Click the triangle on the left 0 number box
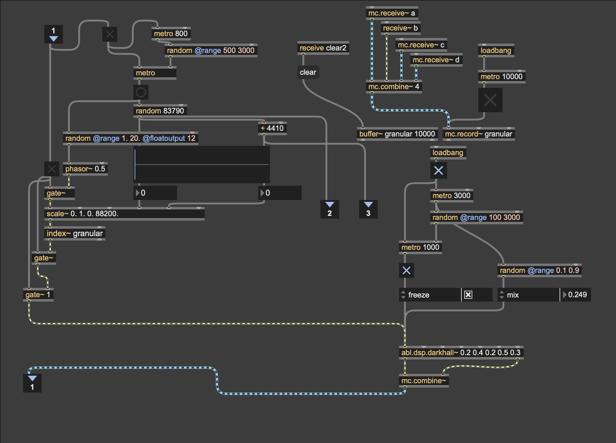616x443 pixels. 138,193
